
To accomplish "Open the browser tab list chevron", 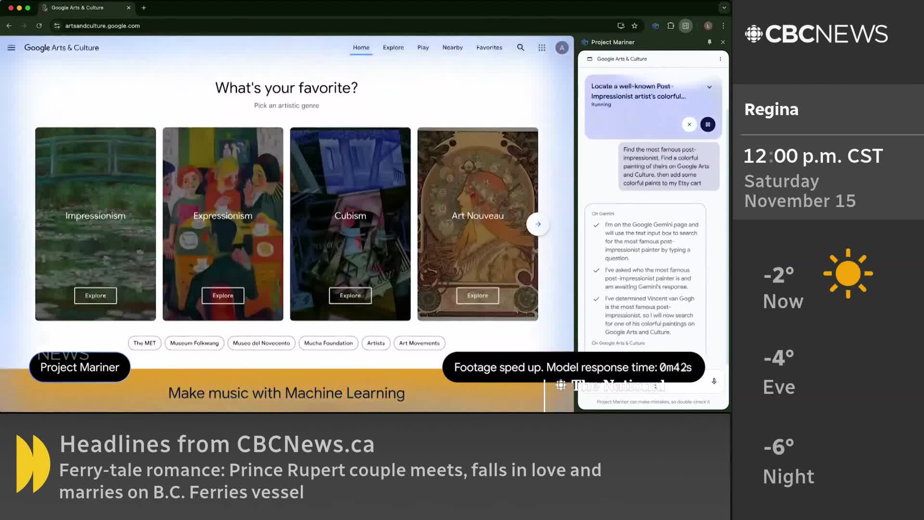I will 724,8.
